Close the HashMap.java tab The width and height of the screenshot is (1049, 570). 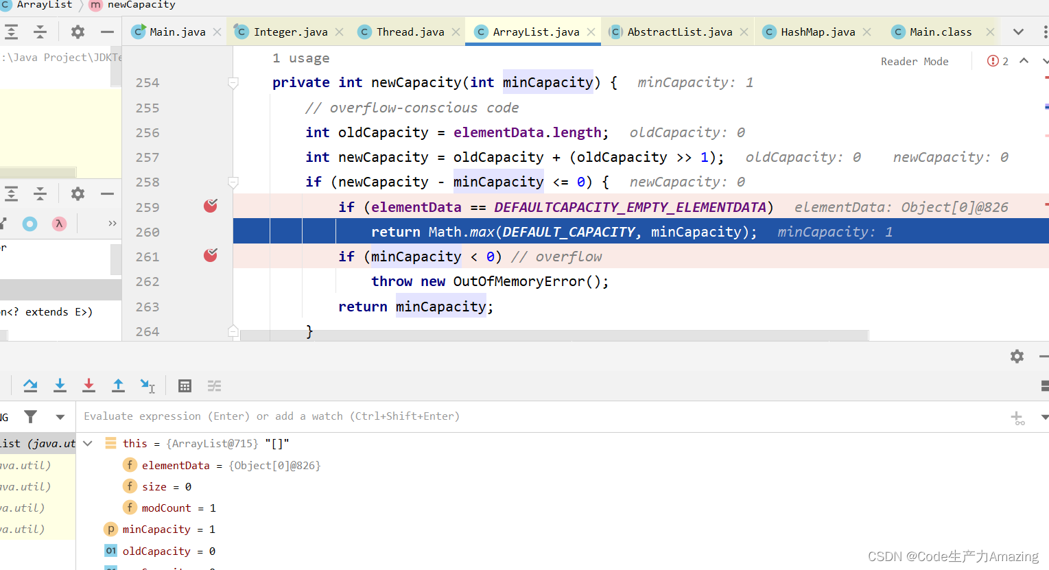[867, 32]
